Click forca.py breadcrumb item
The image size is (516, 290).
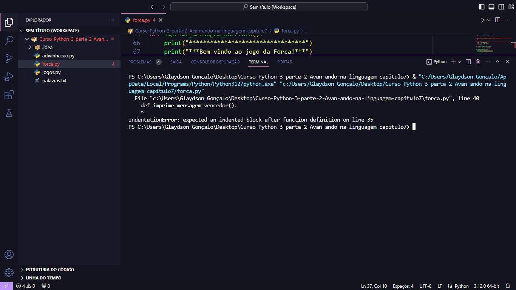[290, 31]
